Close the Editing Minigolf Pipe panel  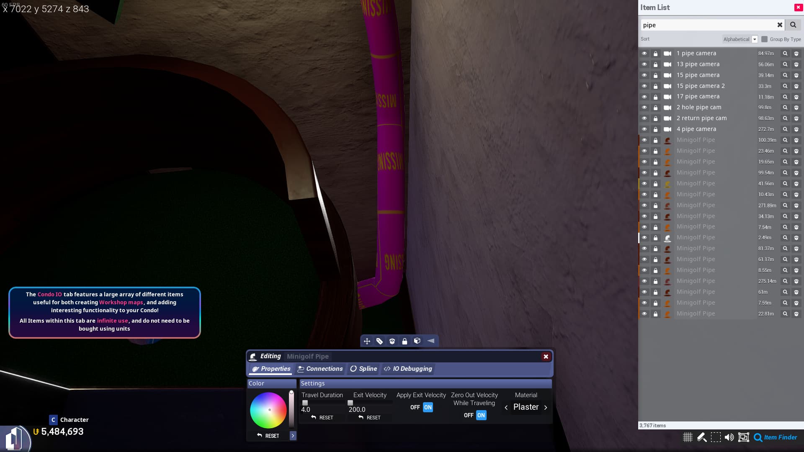pyautogui.click(x=546, y=357)
